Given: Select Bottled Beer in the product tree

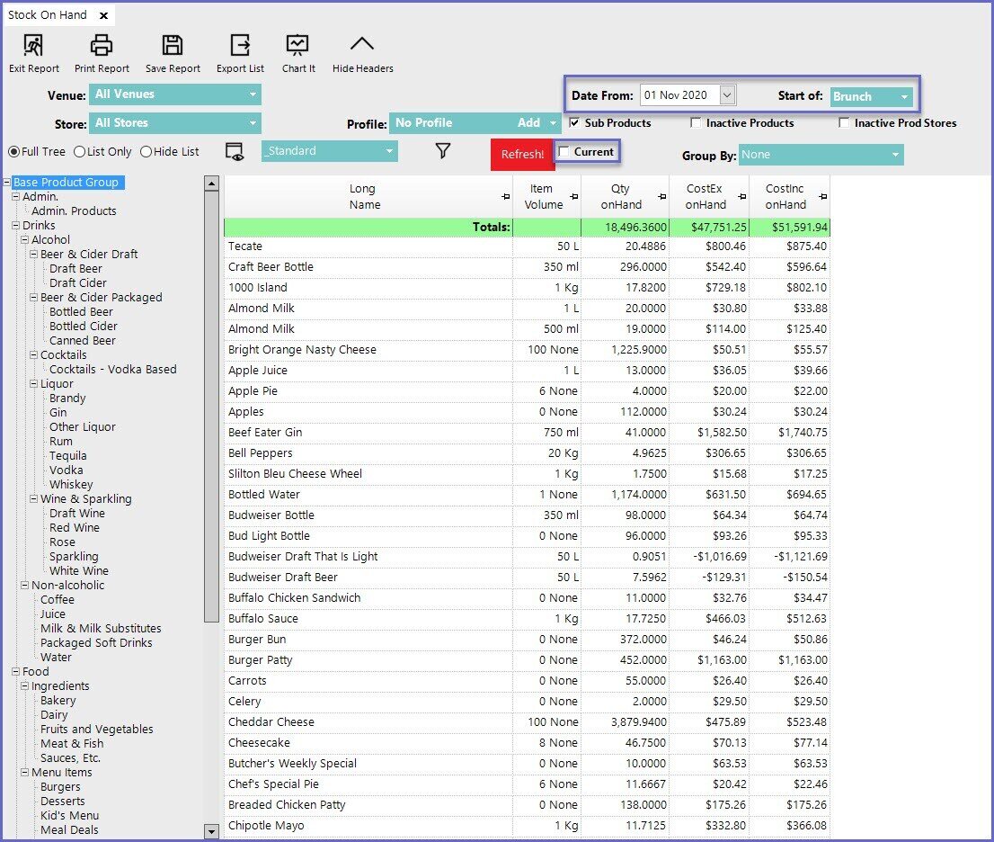Looking at the screenshot, I should coord(81,312).
